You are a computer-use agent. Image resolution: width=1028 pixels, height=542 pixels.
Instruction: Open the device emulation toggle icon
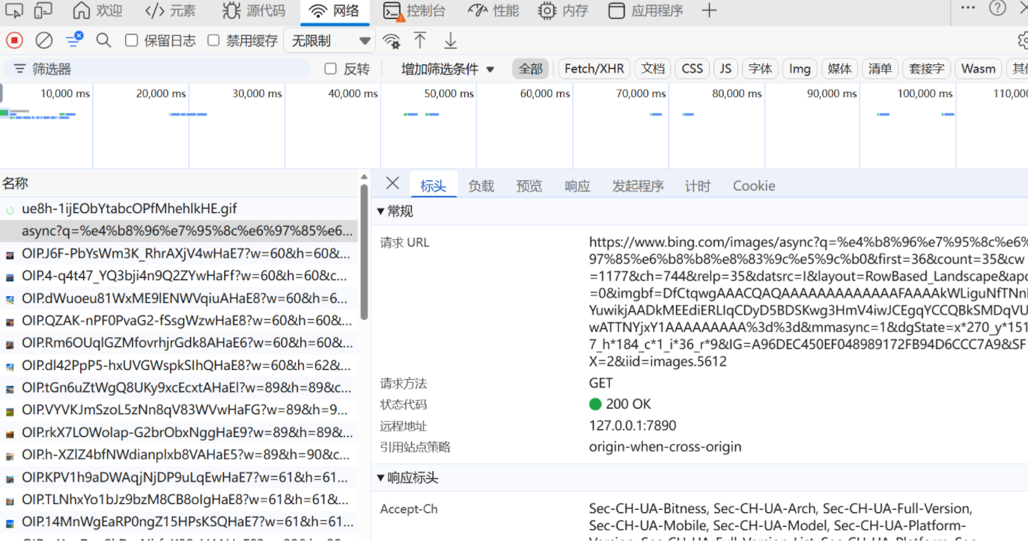pyautogui.click(x=43, y=10)
